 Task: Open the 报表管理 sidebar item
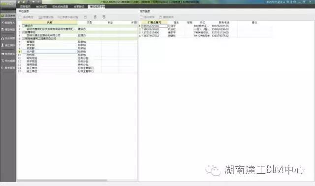8,68
